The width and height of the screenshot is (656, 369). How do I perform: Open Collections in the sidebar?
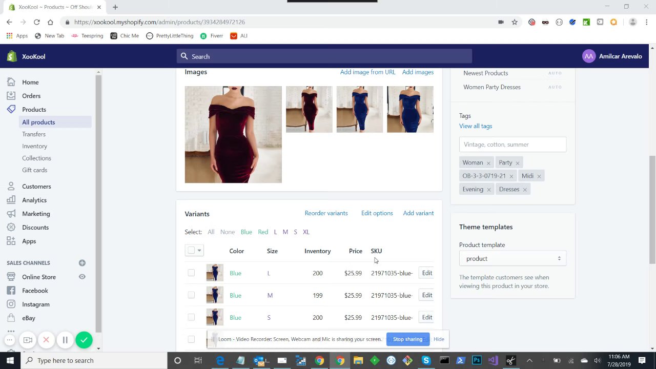[x=36, y=158]
